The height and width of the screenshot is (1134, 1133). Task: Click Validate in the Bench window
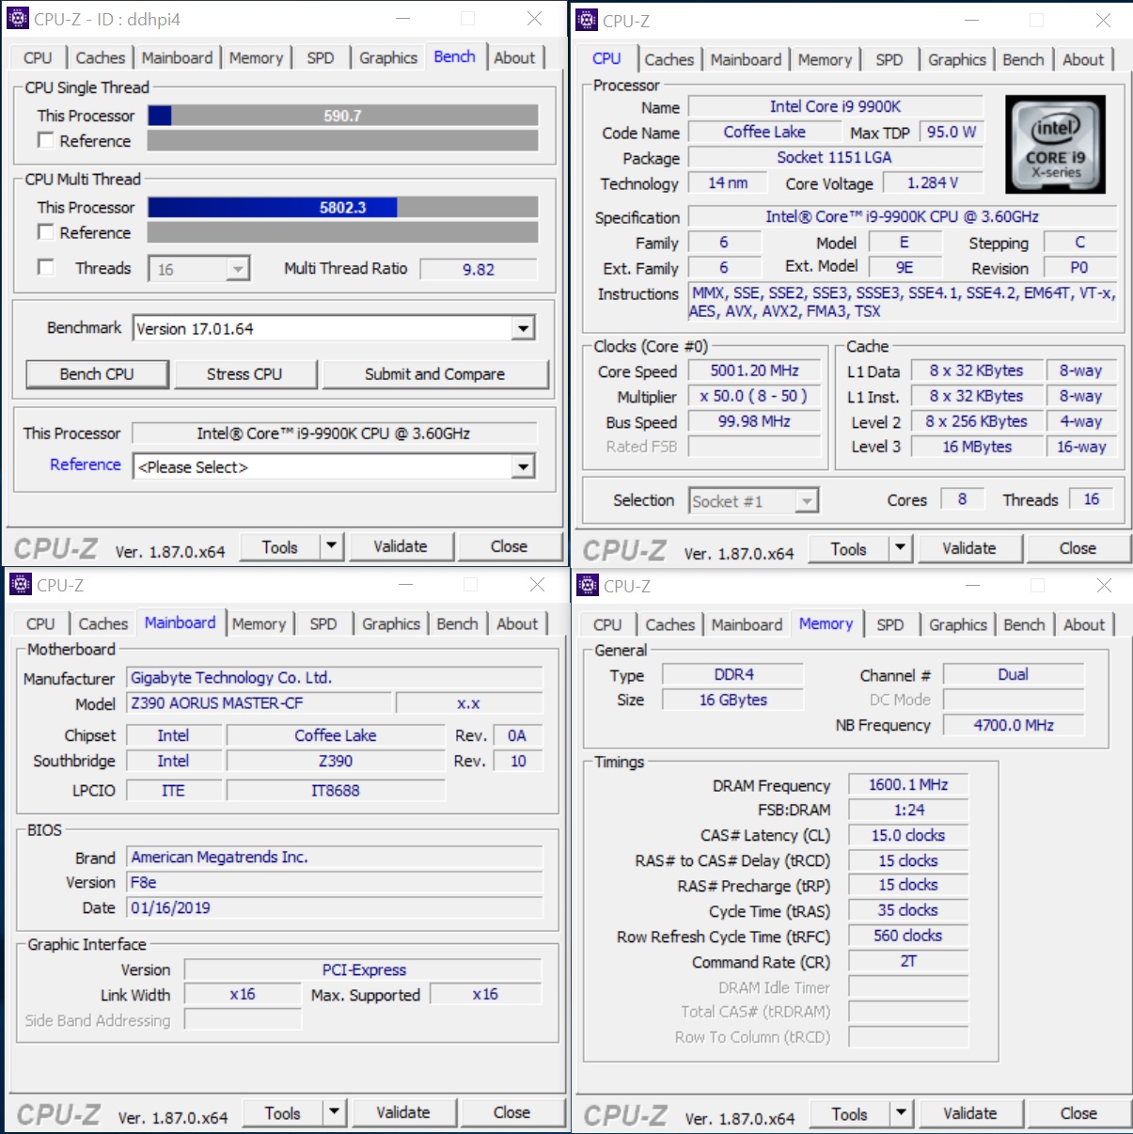(401, 546)
